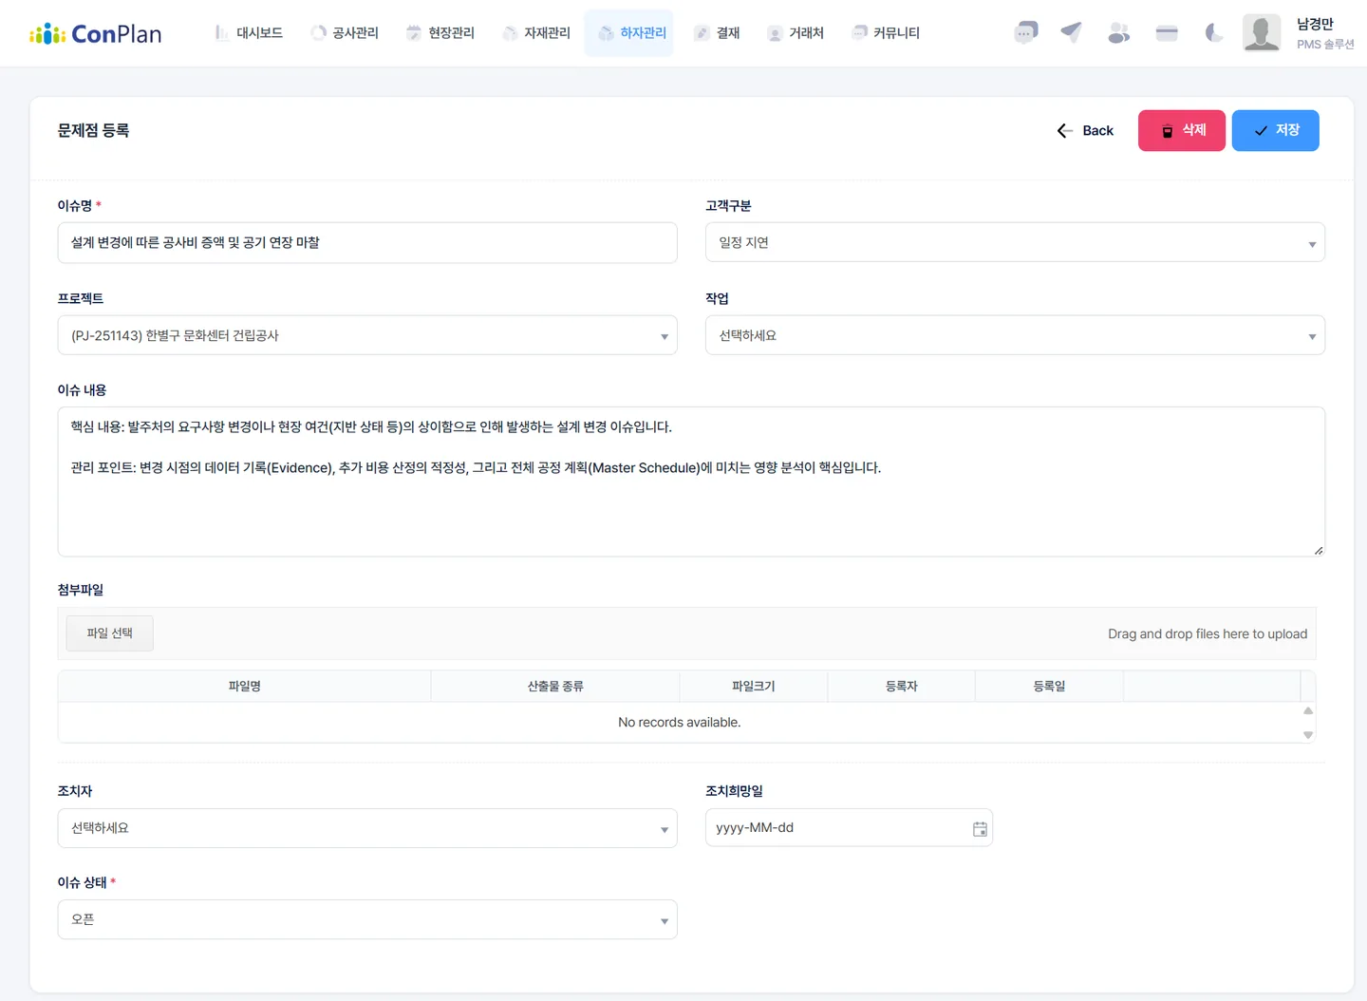Go back using the Back button
1367x1001 pixels.
click(x=1085, y=131)
